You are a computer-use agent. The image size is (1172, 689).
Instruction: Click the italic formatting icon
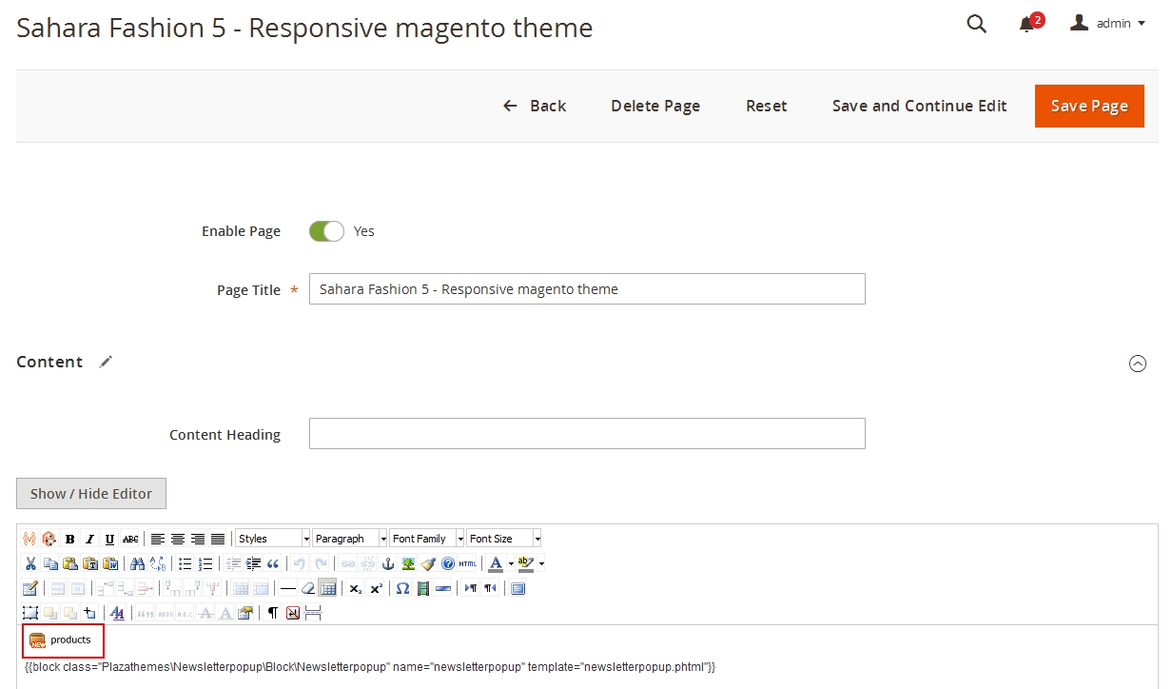pos(90,539)
